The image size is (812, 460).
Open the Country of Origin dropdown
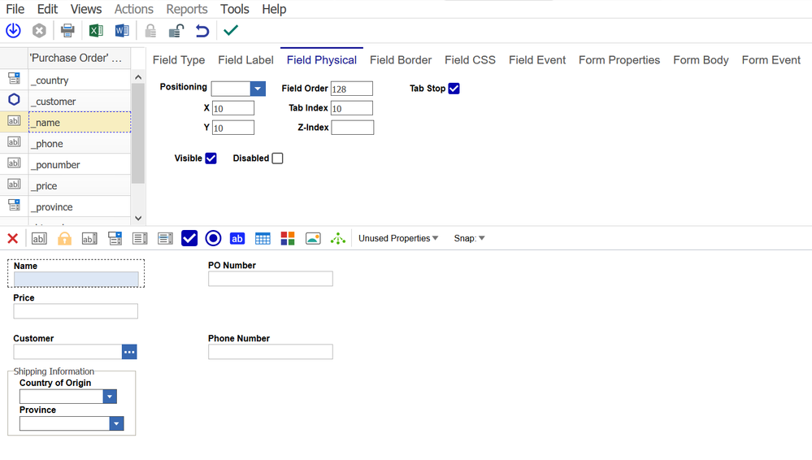pyautogui.click(x=110, y=397)
